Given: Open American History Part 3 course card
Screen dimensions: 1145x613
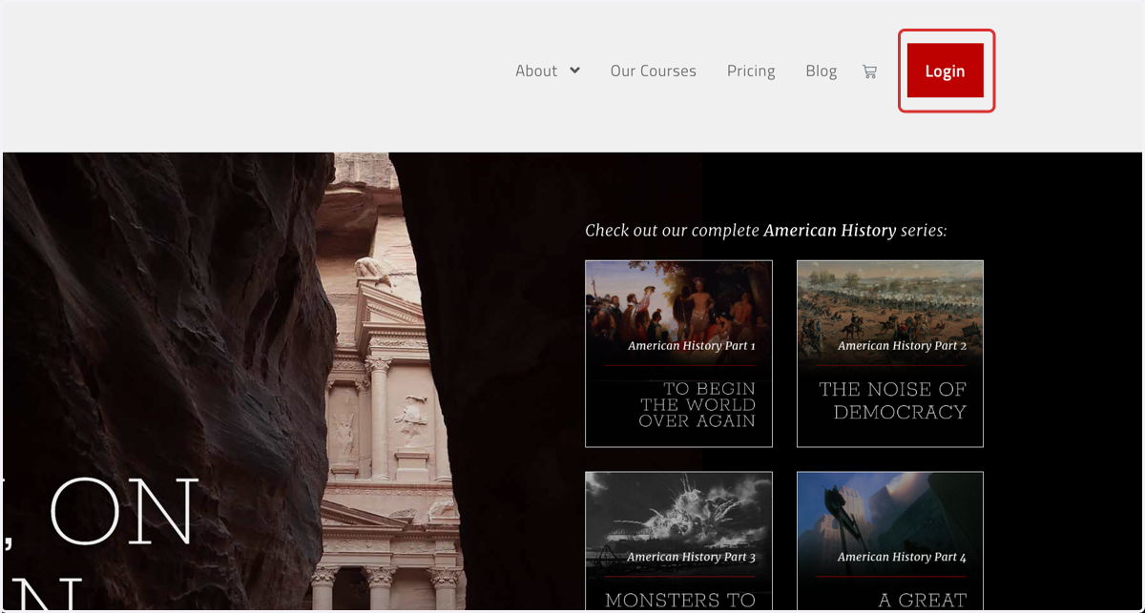Looking at the screenshot, I should 678,541.
